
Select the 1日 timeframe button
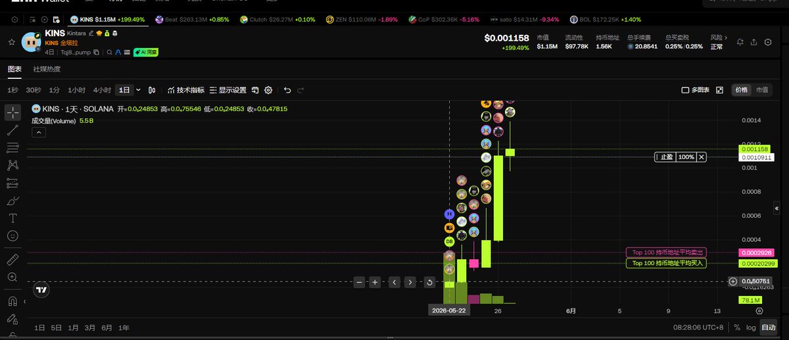point(124,90)
